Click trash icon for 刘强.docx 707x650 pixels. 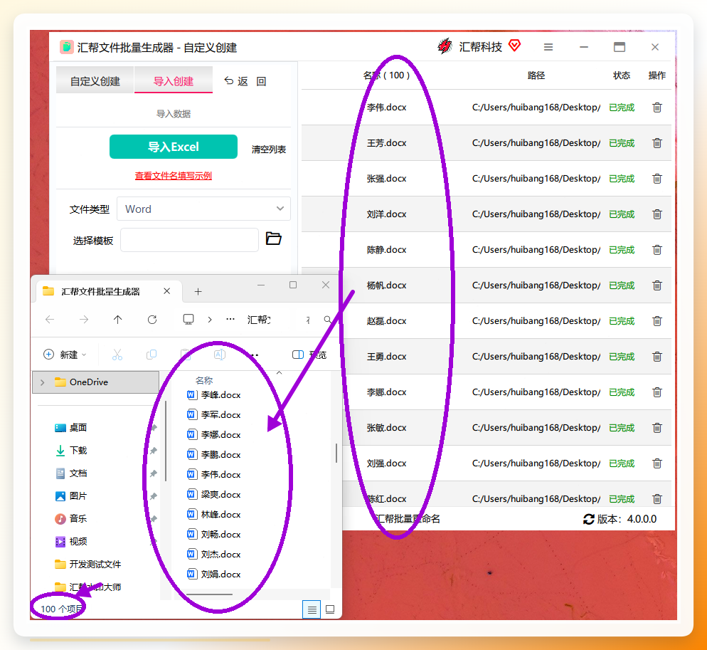[657, 463]
